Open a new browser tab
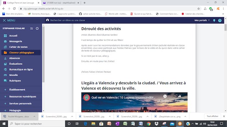Screen dimensions: 227x127 tap(85, 3)
